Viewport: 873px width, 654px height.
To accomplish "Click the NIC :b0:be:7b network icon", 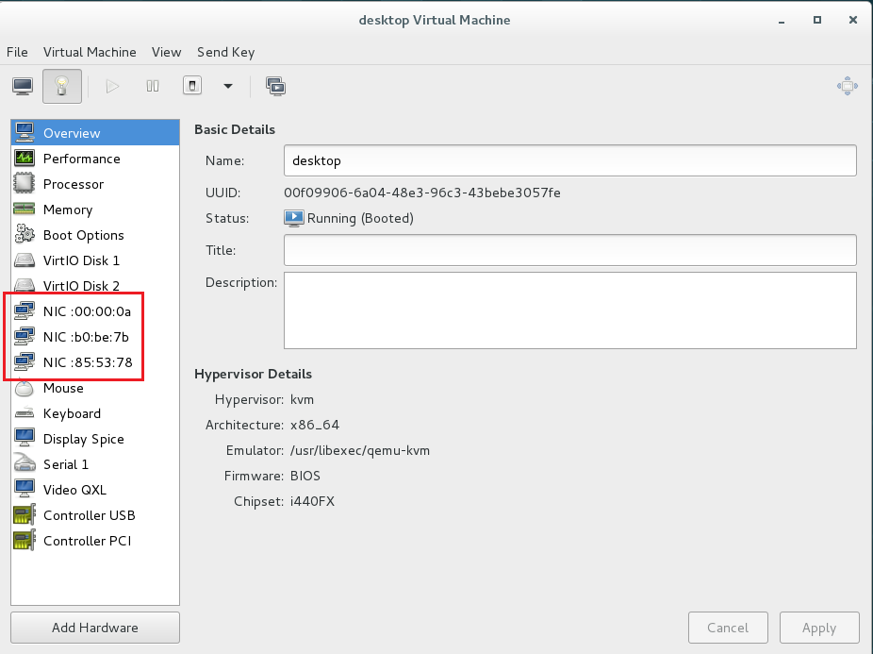I will (x=25, y=337).
